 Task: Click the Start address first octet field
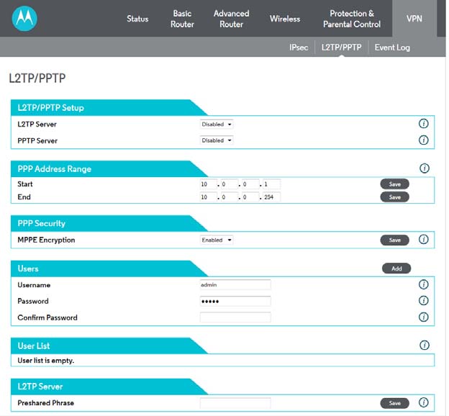pyautogui.click(x=209, y=184)
